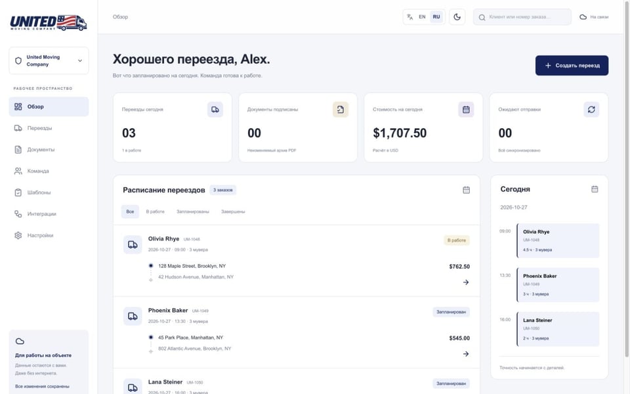The image size is (630, 394).
Task: Click address 42 Hudson Avenue, Manhattan, NY
Action: click(x=196, y=277)
